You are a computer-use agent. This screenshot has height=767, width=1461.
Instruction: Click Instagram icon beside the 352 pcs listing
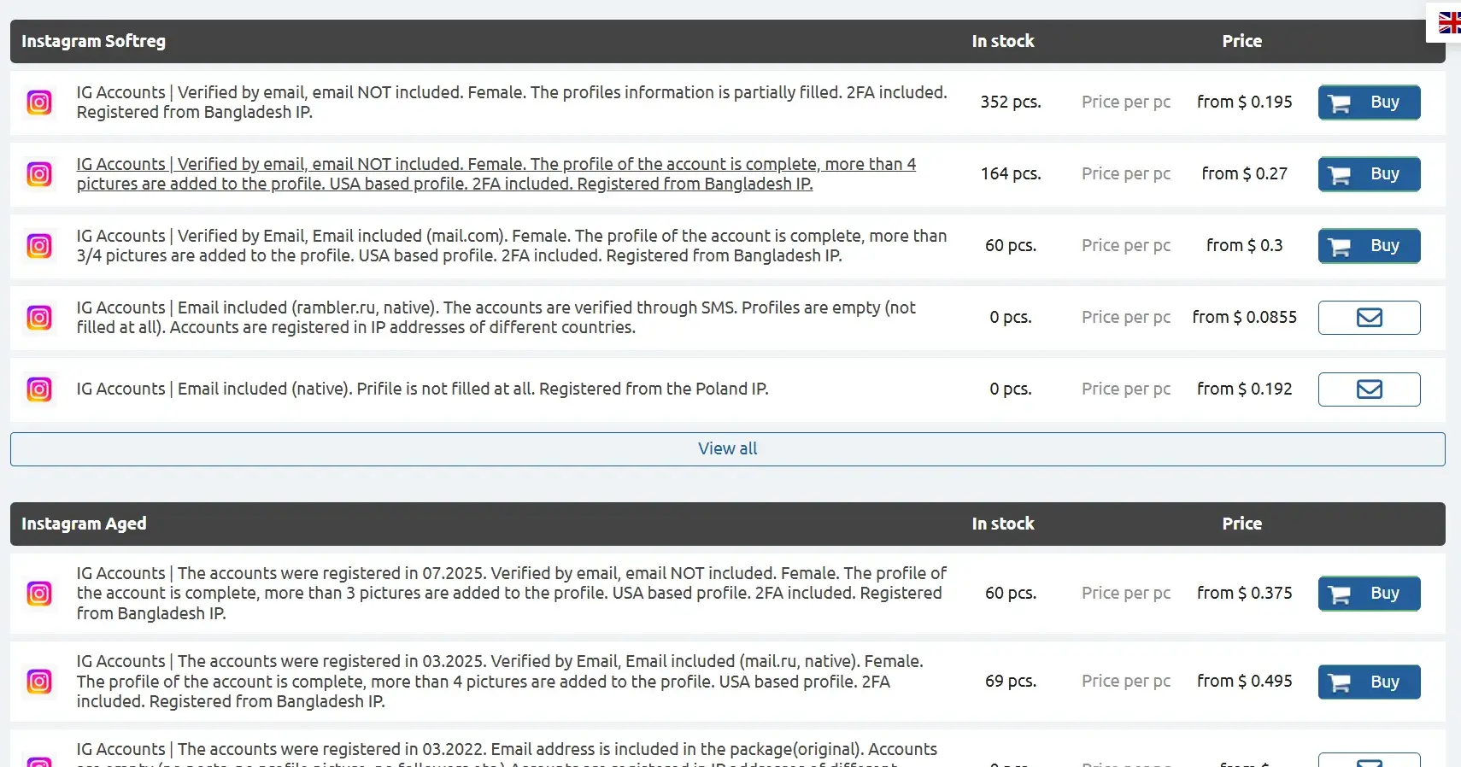pyautogui.click(x=39, y=102)
